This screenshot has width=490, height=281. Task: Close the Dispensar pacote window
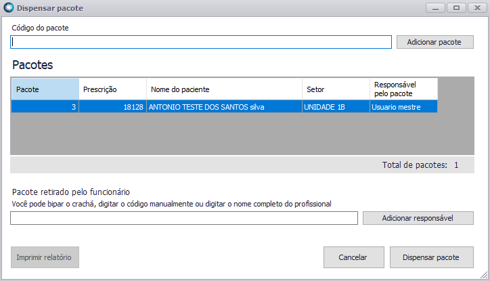[x=477, y=8]
